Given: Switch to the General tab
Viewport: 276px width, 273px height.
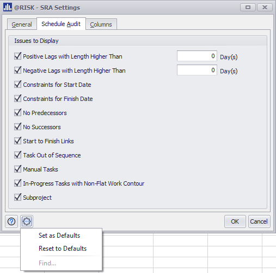Looking at the screenshot, I should tap(22, 24).
